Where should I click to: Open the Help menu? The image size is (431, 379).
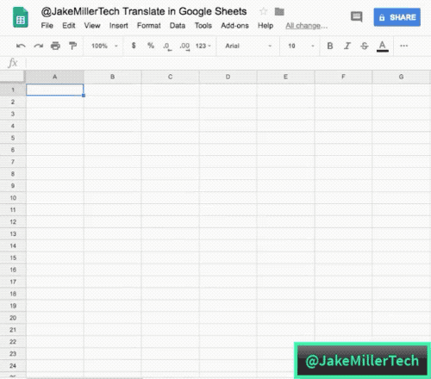tap(265, 26)
